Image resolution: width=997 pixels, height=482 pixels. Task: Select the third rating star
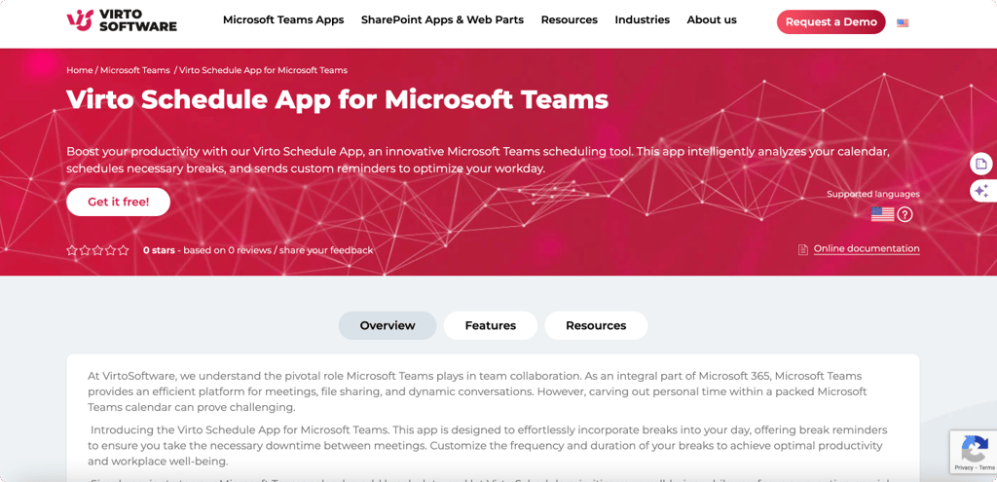(x=97, y=250)
